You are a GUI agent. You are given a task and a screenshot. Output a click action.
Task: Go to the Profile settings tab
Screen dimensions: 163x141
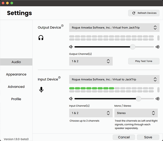tap(16, 99)
